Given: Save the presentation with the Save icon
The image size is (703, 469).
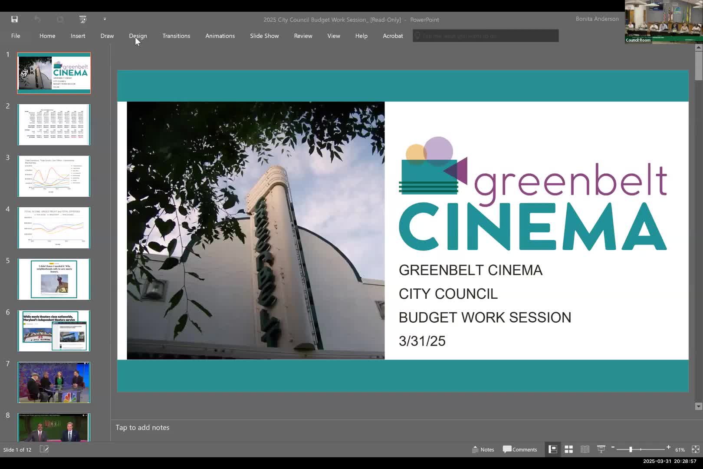Looking at the screenshot, I should [14, 19].
